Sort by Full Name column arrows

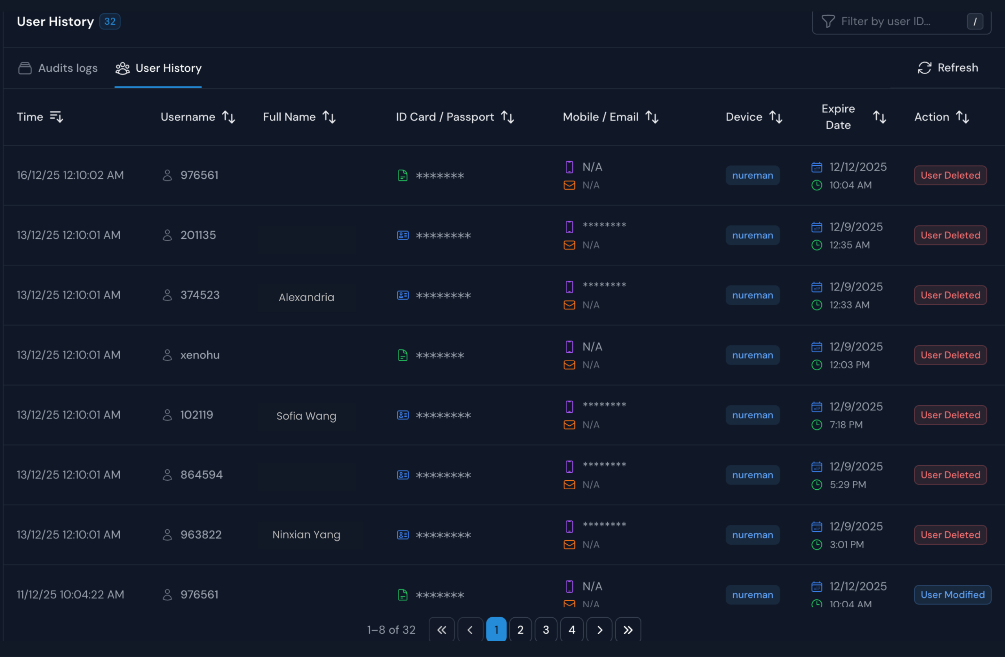[329, 117]
